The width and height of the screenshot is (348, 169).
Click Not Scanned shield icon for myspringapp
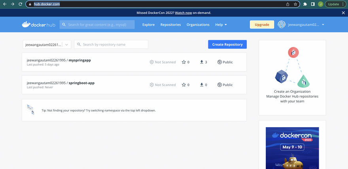(x=151, y=62)
